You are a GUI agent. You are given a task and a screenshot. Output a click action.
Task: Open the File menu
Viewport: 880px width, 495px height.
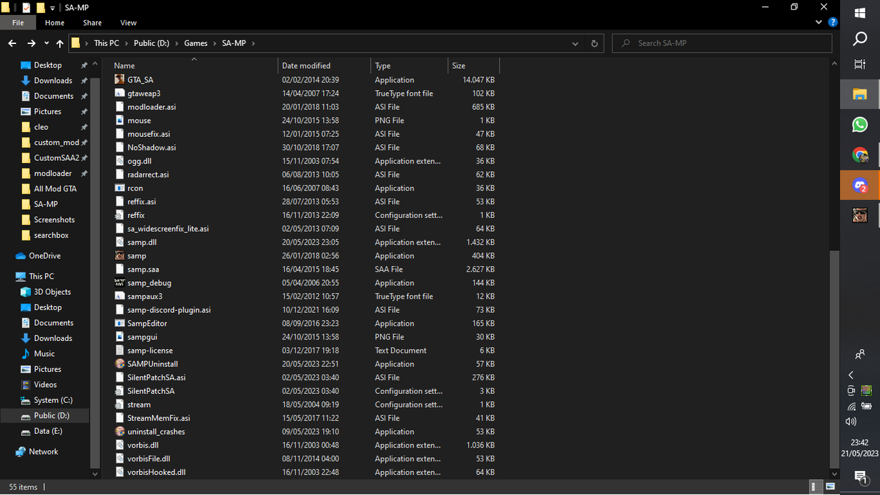(x=17, y=22)
